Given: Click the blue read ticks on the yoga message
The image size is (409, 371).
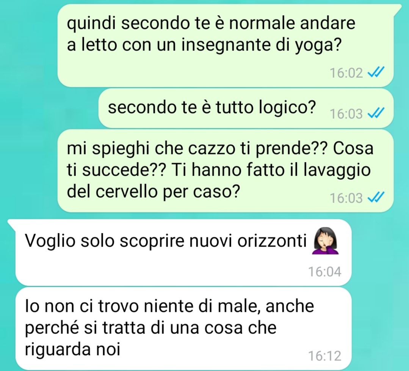Looking at the screenshot, I should [x=376, y=72].
